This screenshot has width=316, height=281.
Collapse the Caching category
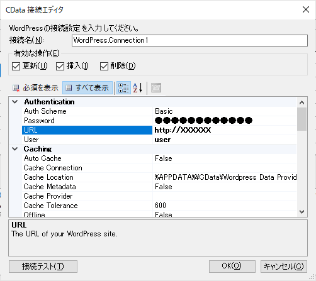point(15,149)
